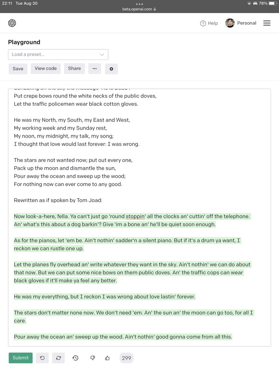Submit the prompt

pos(20,358)
